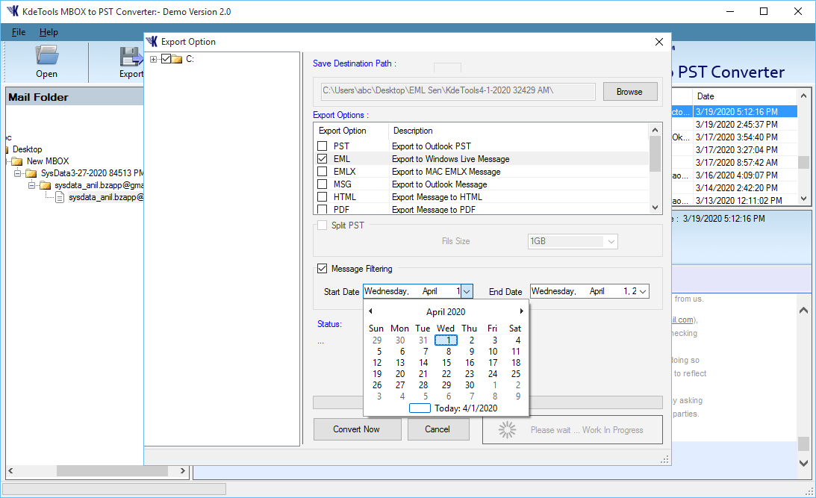
Task: Enable the MSG export option checkbox
Action: pos(322,184)
